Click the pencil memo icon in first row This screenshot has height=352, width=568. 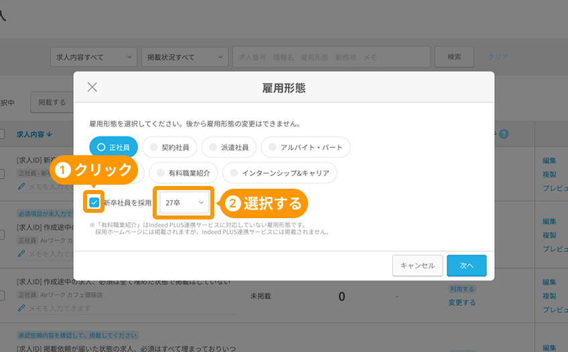(x=21, y=186)
